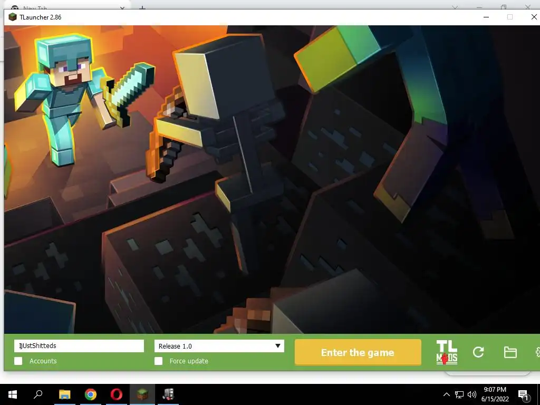540x405 pixels.
Task: Click the refresh versions icon
Action: tap(478, 352)
